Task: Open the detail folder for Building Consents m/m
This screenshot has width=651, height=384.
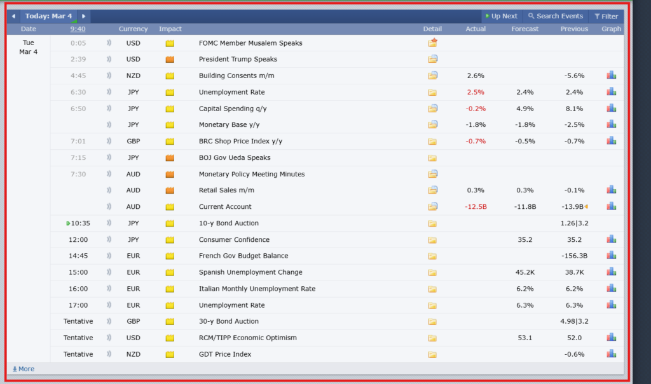Action: (x=432, y=76)
